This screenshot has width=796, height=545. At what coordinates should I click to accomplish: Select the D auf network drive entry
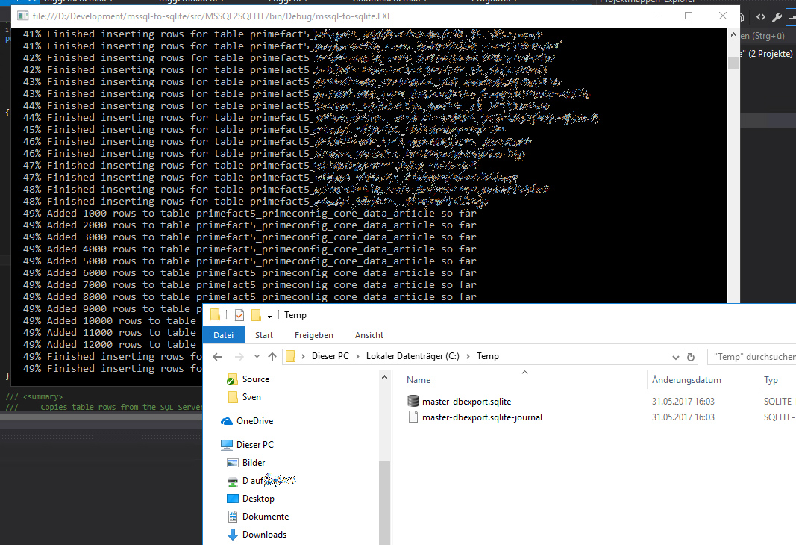click(269, 481)
